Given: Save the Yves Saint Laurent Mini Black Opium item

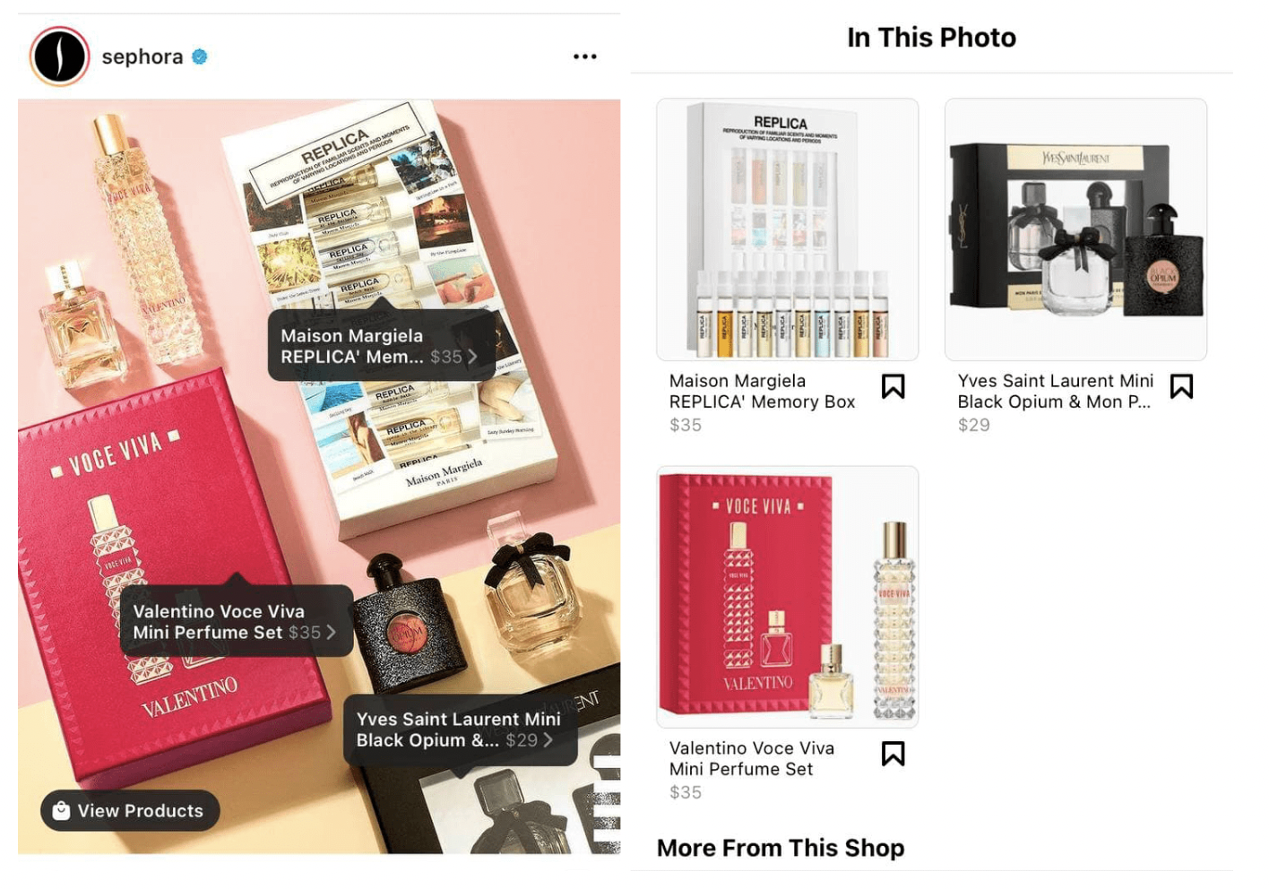Looking at the screenshot, I should (x=1181, y=386).
